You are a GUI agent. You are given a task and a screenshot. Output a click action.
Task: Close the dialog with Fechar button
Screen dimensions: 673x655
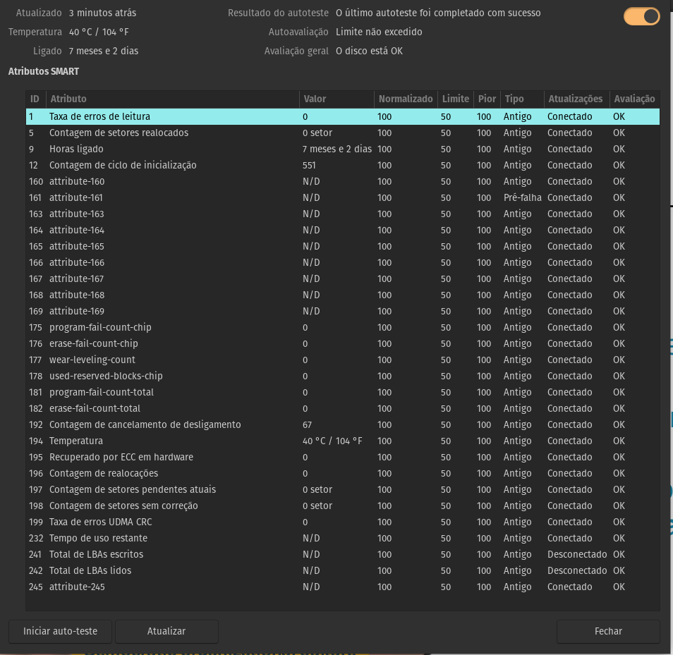608,631
